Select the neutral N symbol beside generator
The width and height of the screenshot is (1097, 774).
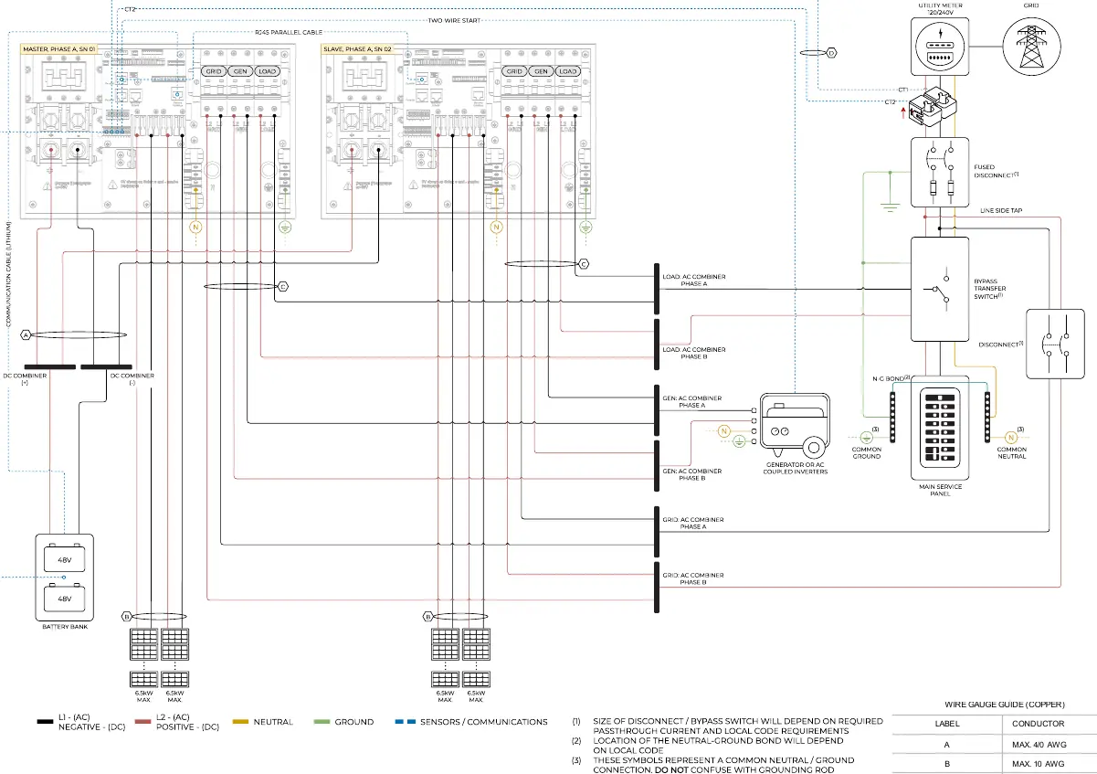[x=723, y=430]
